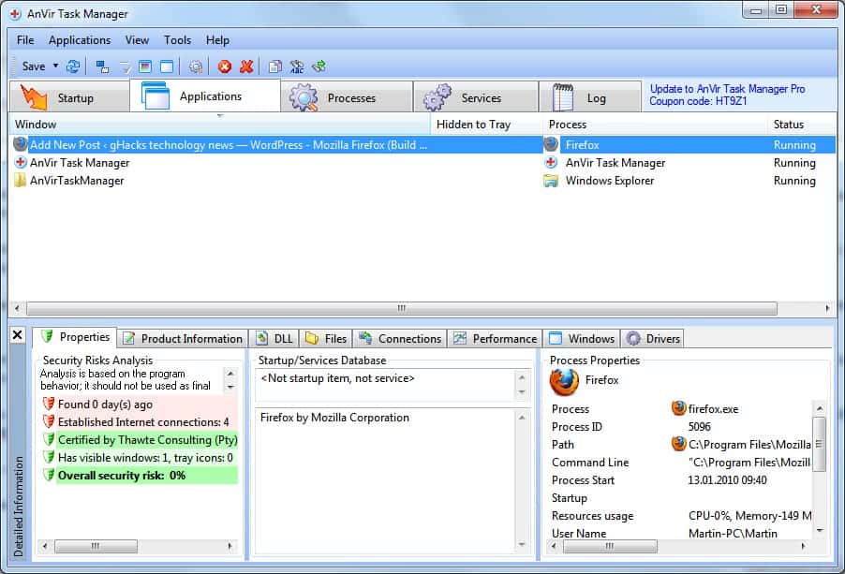Image resolution: width=845 pixels, height=574 pixels.
Task: Open the Connections tab
Action: (400, 338)
